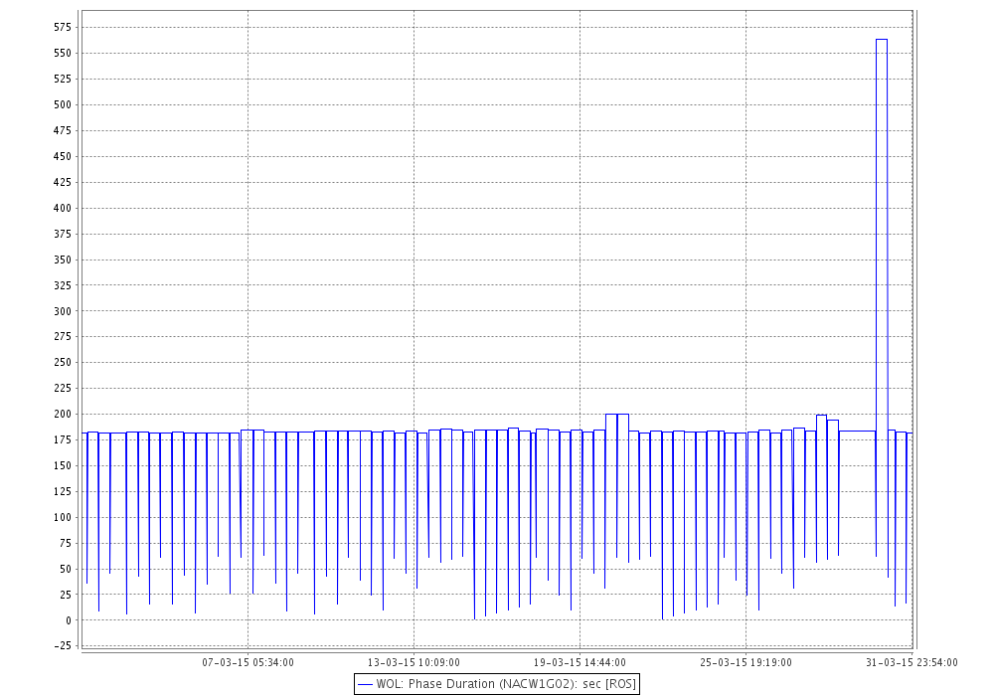Click the blue legend line marker
994x696 pixels.
tap(365, 685)
